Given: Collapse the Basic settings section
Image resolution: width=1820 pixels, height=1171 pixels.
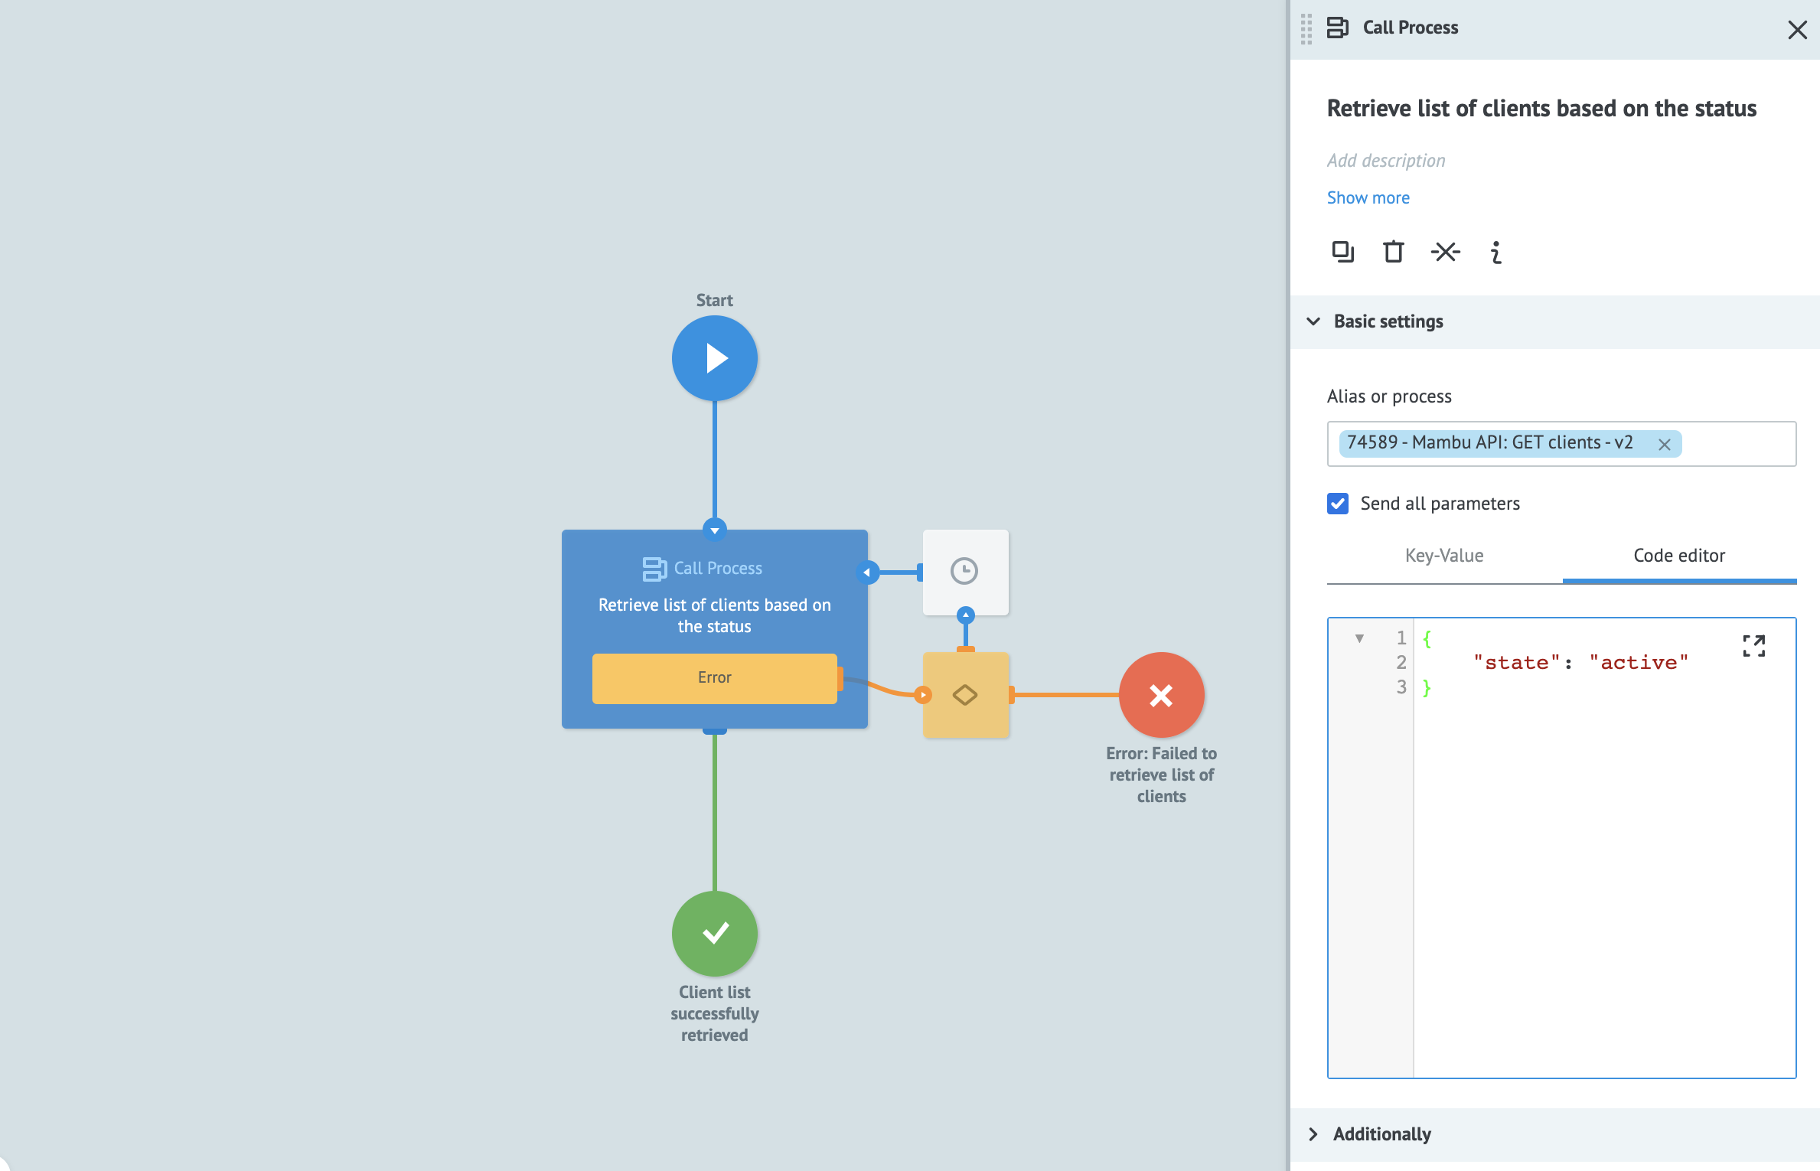Looking at the screenshot, I should (x=1313, y=321).
